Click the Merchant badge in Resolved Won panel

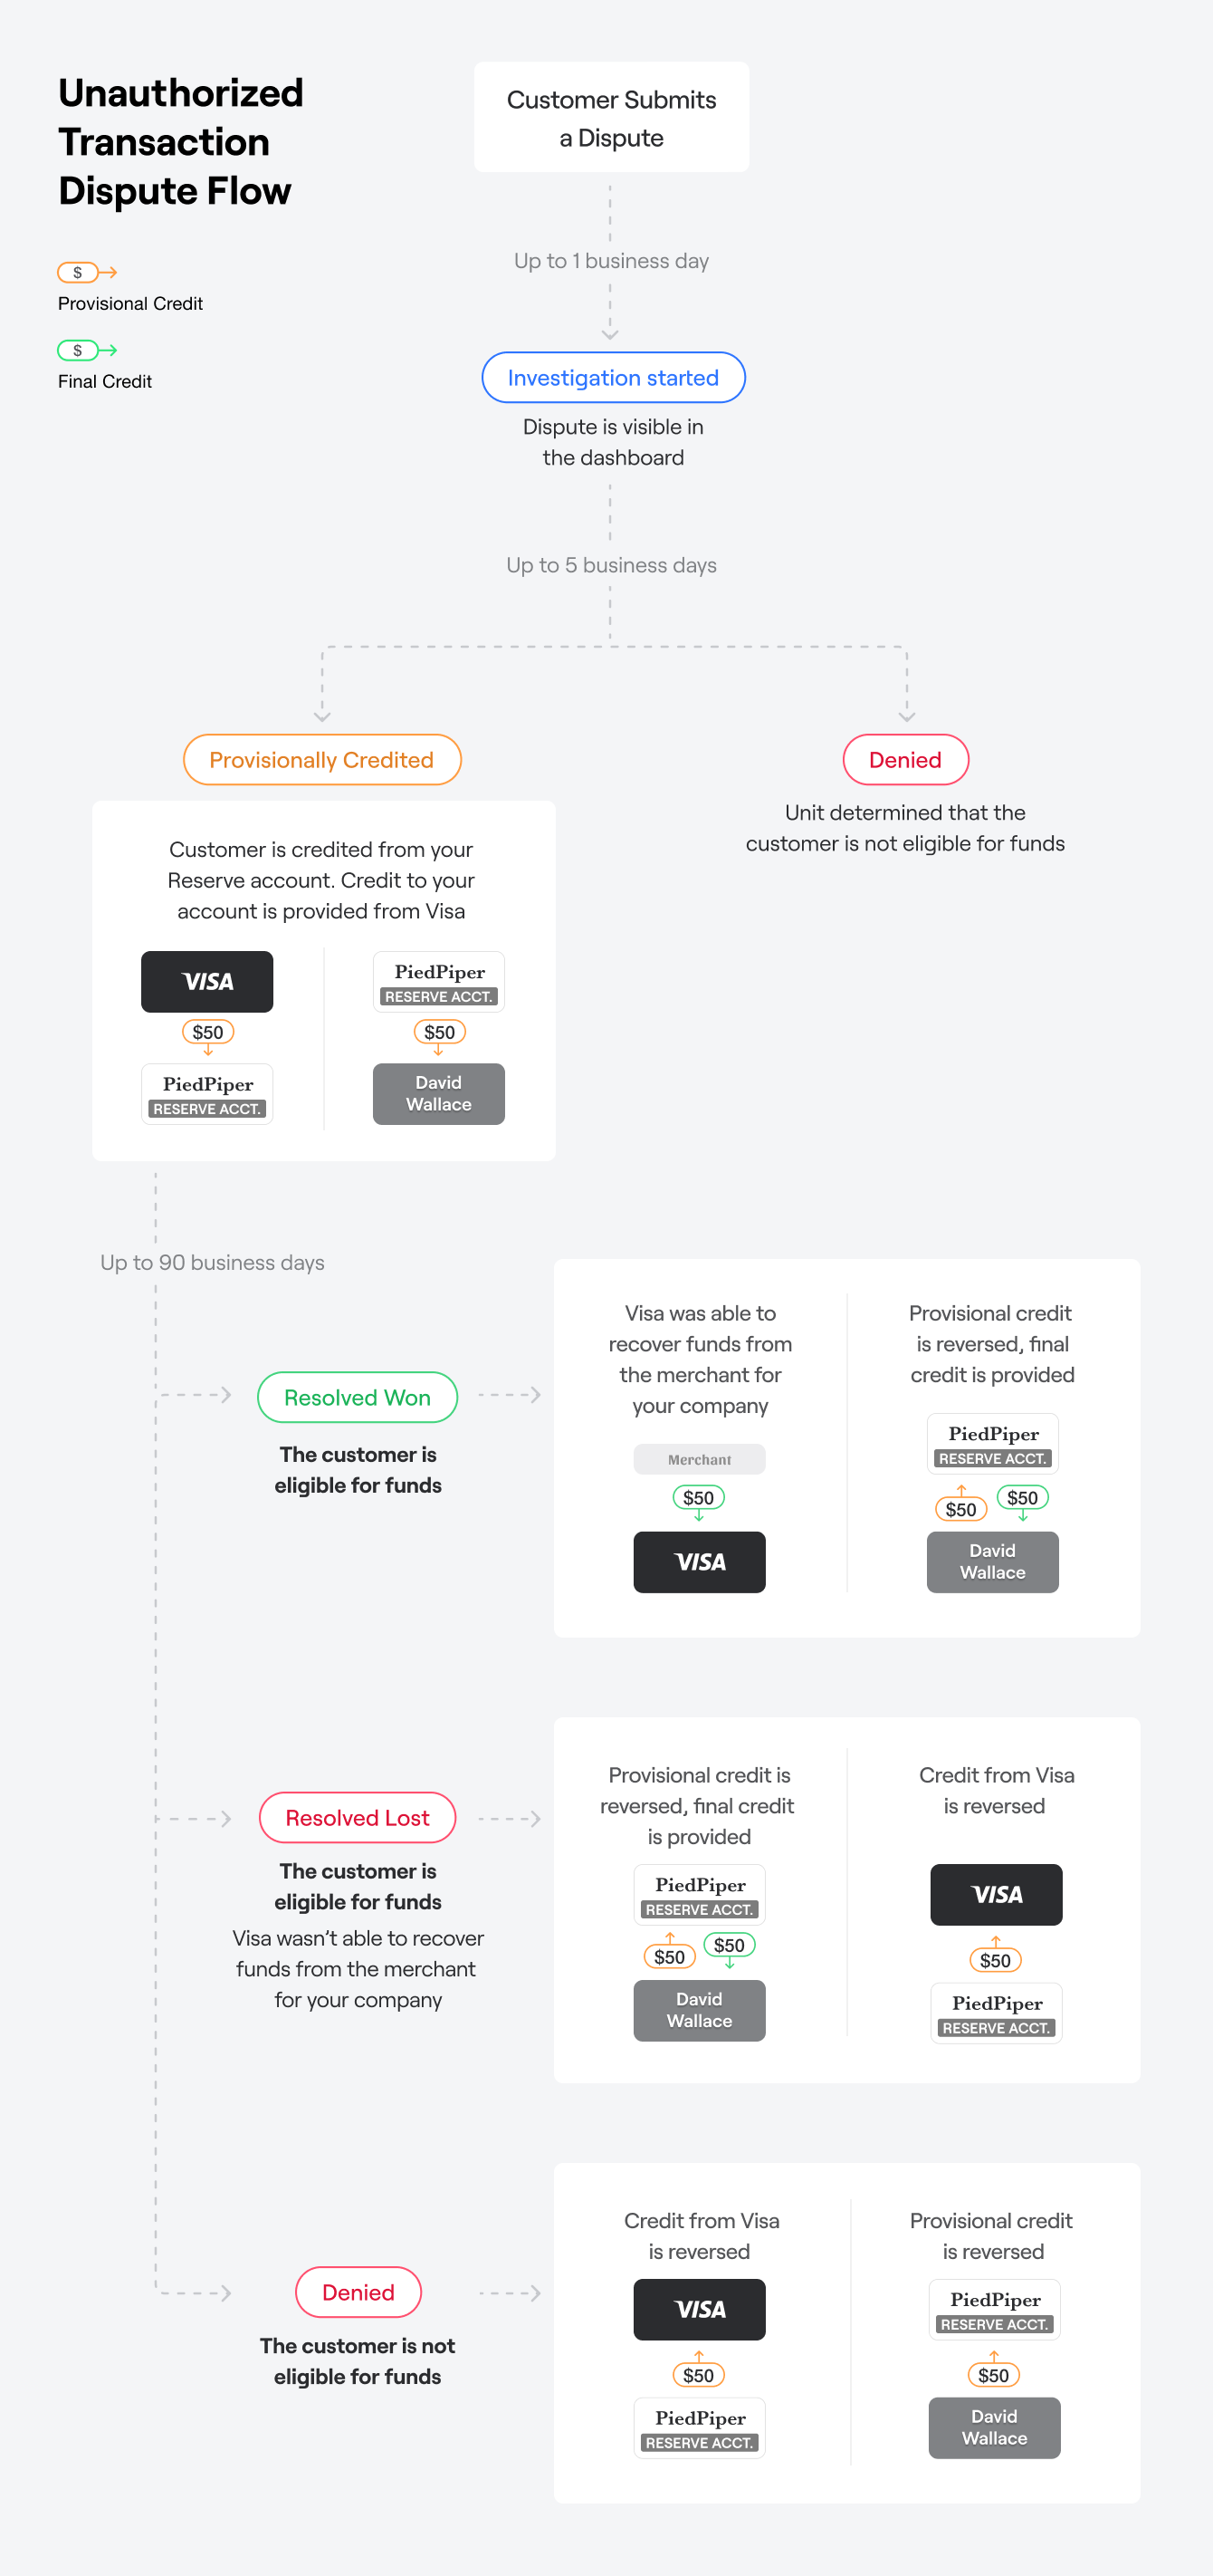699,1459
